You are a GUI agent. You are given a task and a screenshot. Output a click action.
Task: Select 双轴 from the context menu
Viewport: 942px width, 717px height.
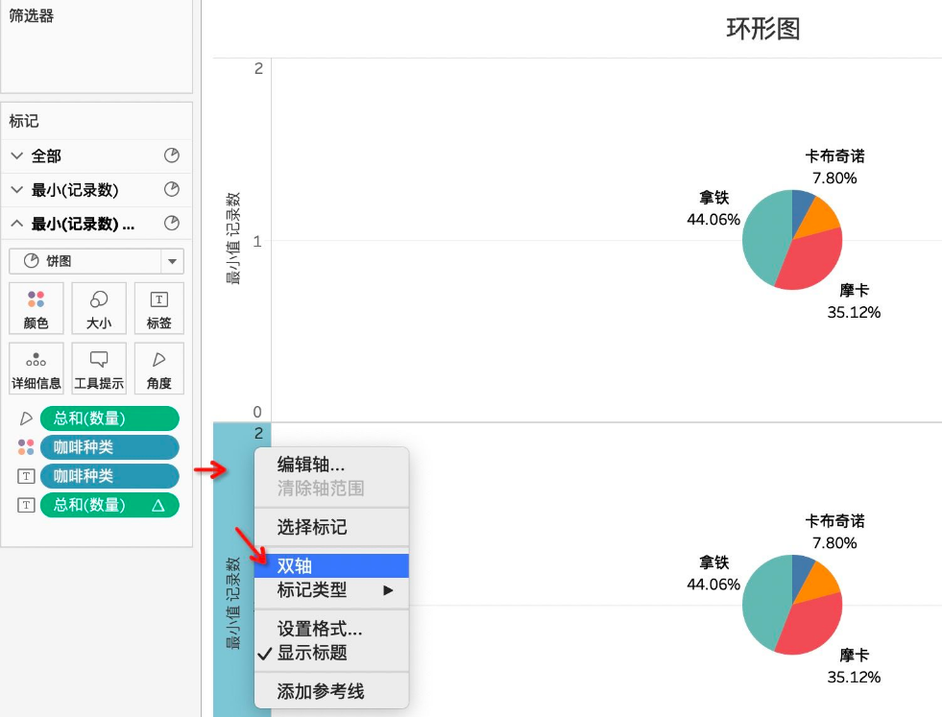click(295, 566)
